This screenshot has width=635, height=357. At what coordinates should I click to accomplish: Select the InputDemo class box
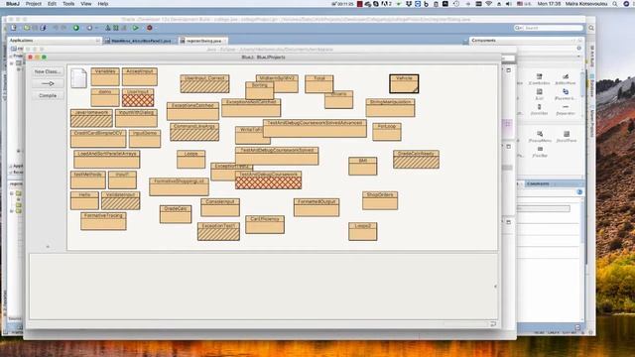(x=145, y=139)
